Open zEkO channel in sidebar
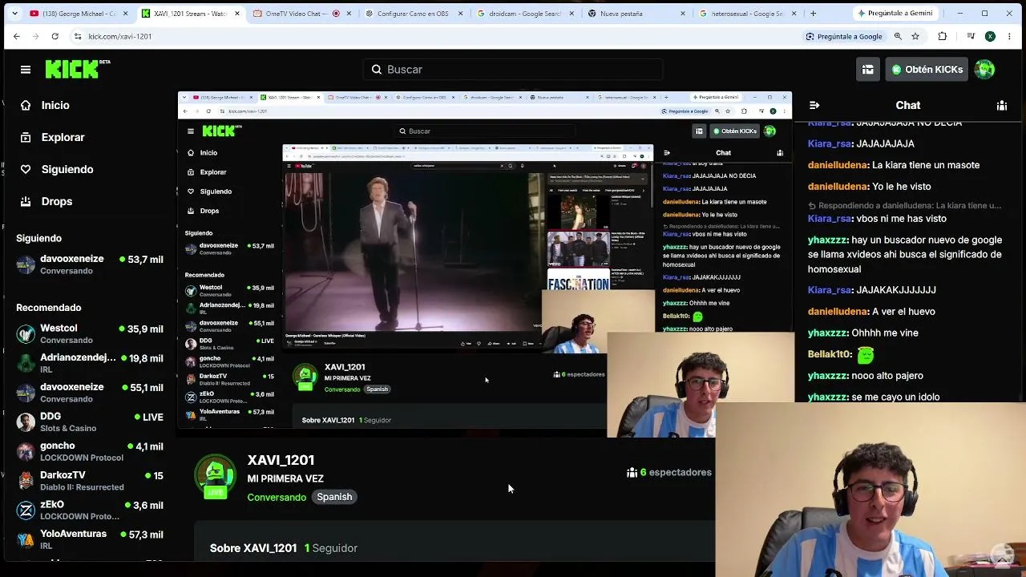Screen dimensions: 1026x577 tap(89, 510)
